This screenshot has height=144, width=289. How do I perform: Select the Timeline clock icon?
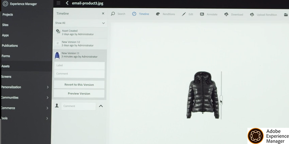click(134, 14)
